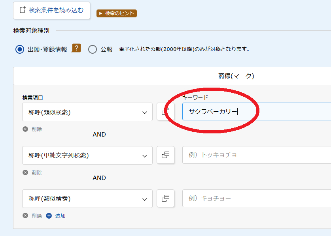Click the delete X icon under the second row
This screenshot has width=331, height=236.
click(25, 172)
